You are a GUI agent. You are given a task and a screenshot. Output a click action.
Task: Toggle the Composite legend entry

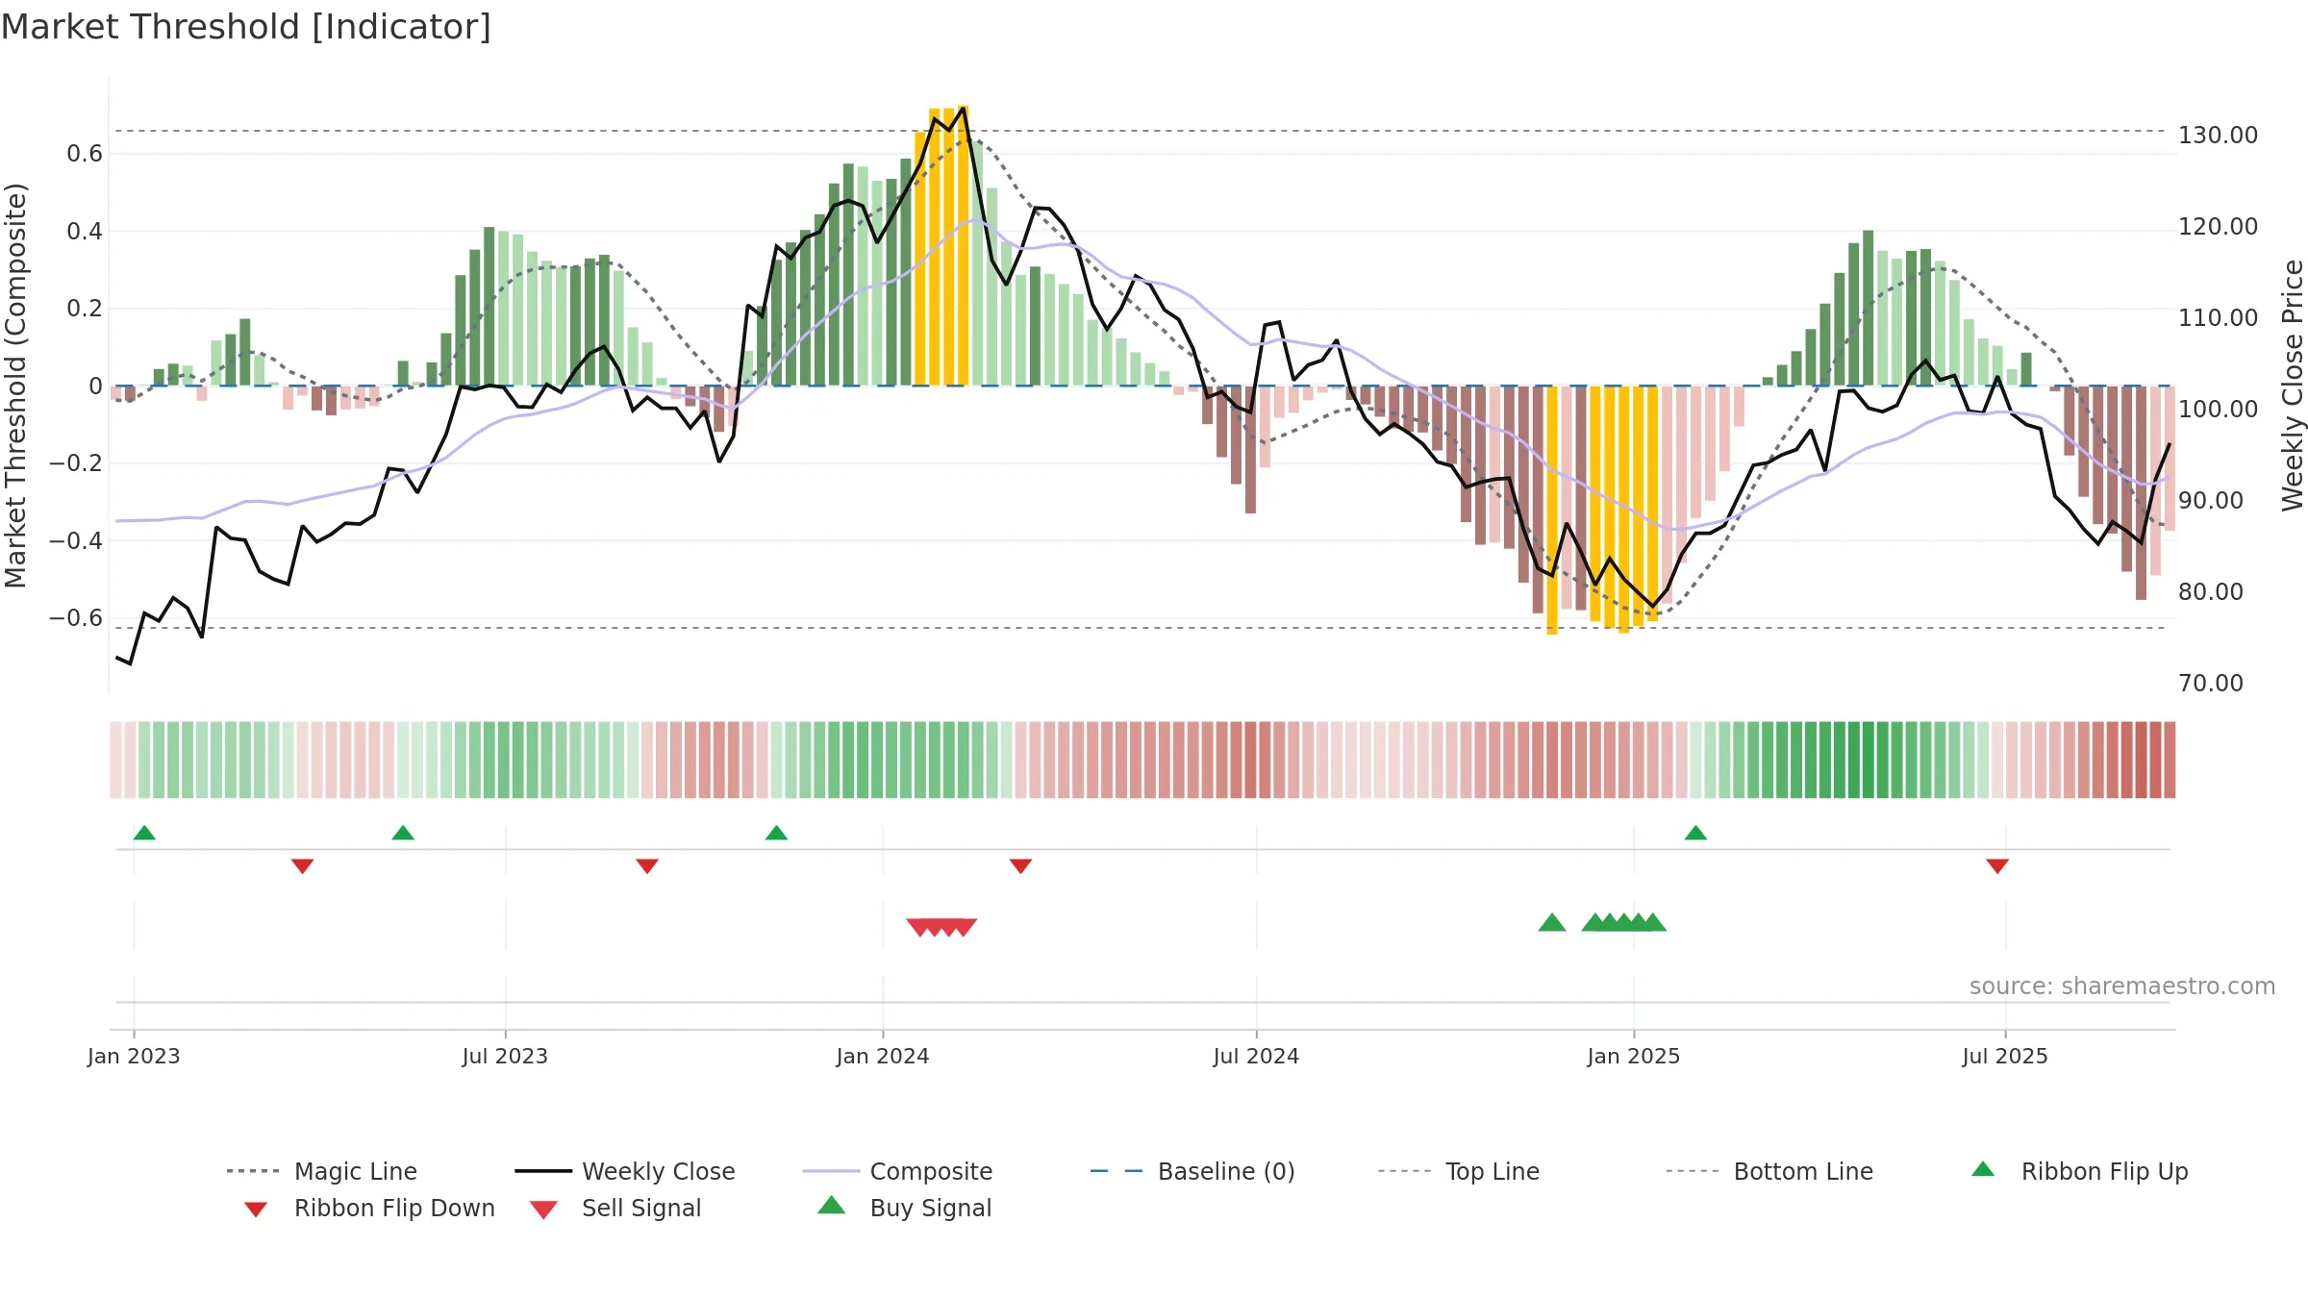897,1171
